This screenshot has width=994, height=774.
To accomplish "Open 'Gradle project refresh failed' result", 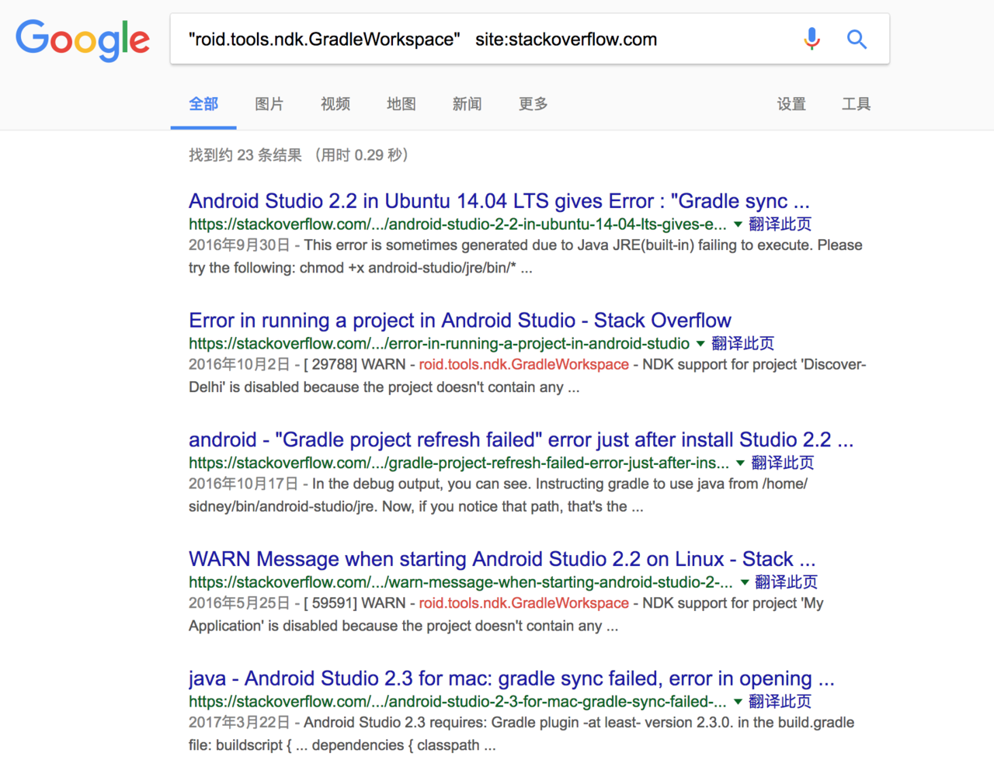I will [521, 440].
